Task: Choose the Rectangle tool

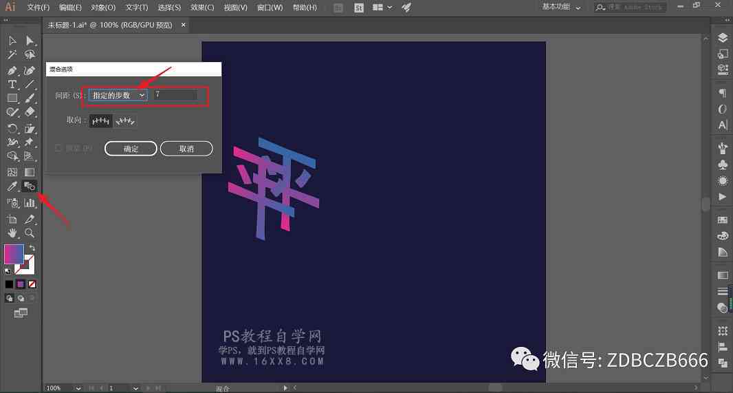Action: 12,98
